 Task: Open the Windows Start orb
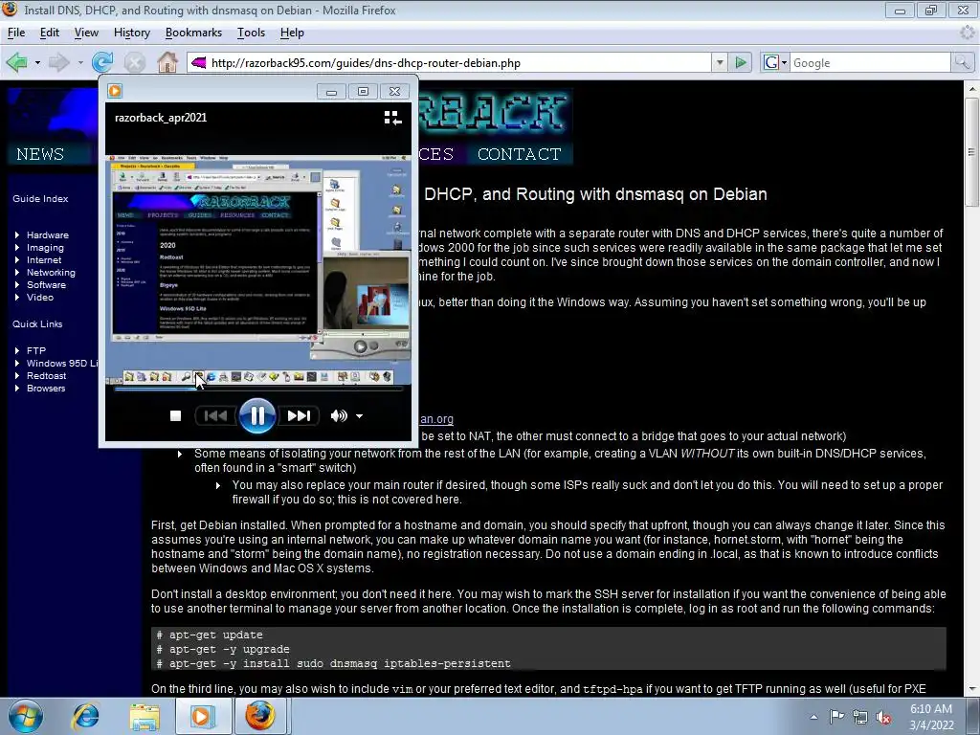click(26, 716)
